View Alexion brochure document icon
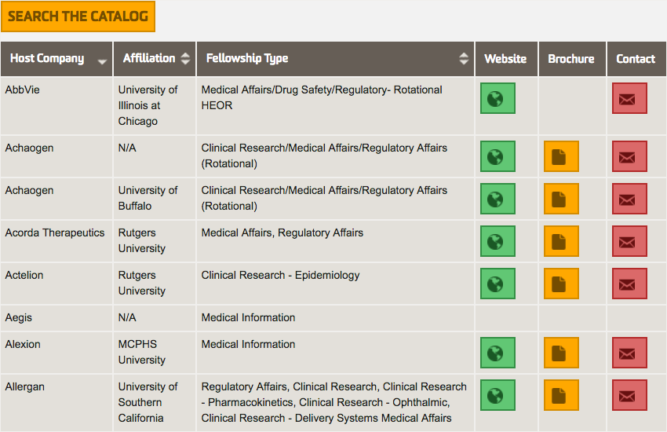667x432 pixels. [x=561, y=353]
